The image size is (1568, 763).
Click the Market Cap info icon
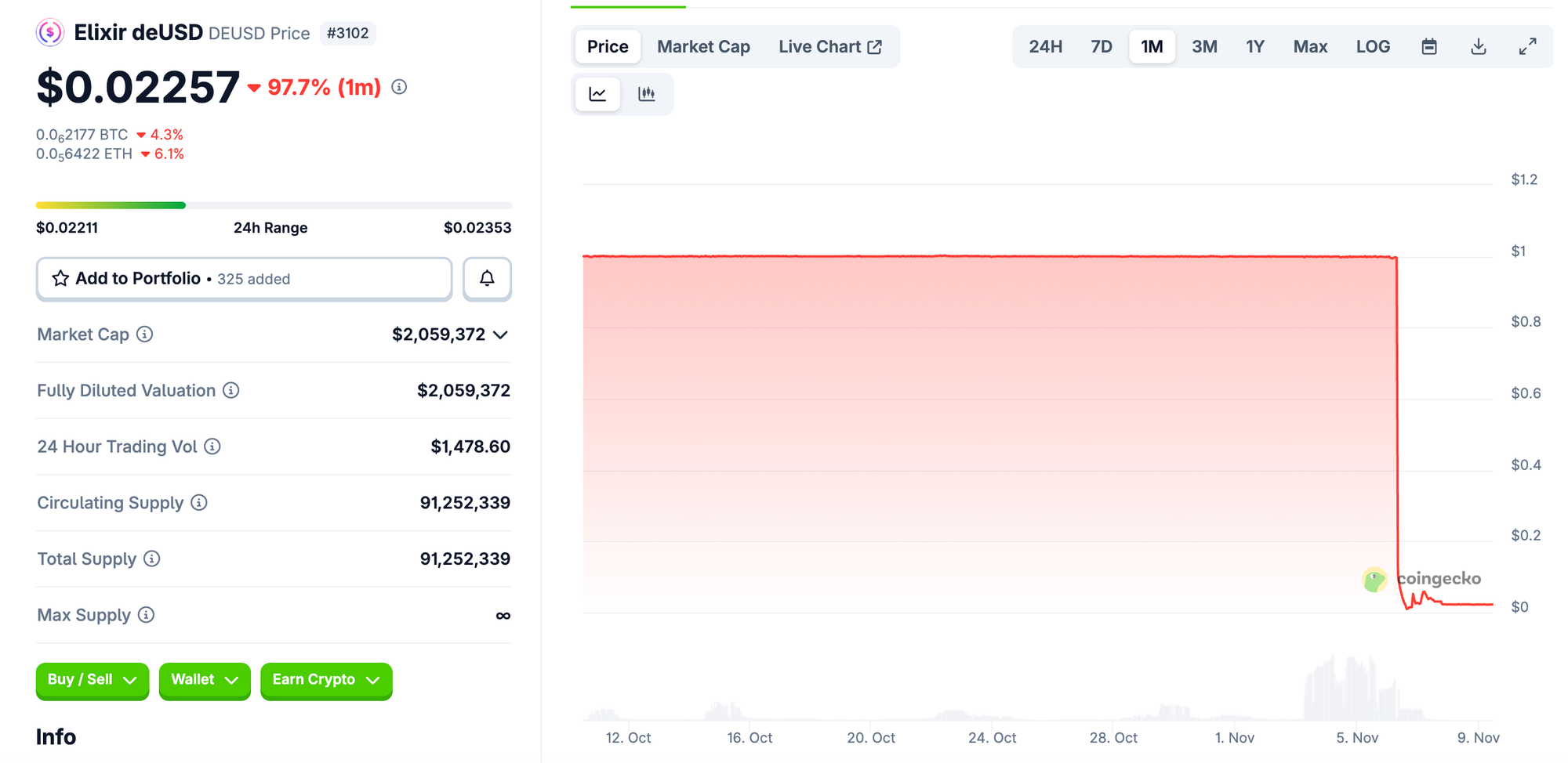[145, 334]
